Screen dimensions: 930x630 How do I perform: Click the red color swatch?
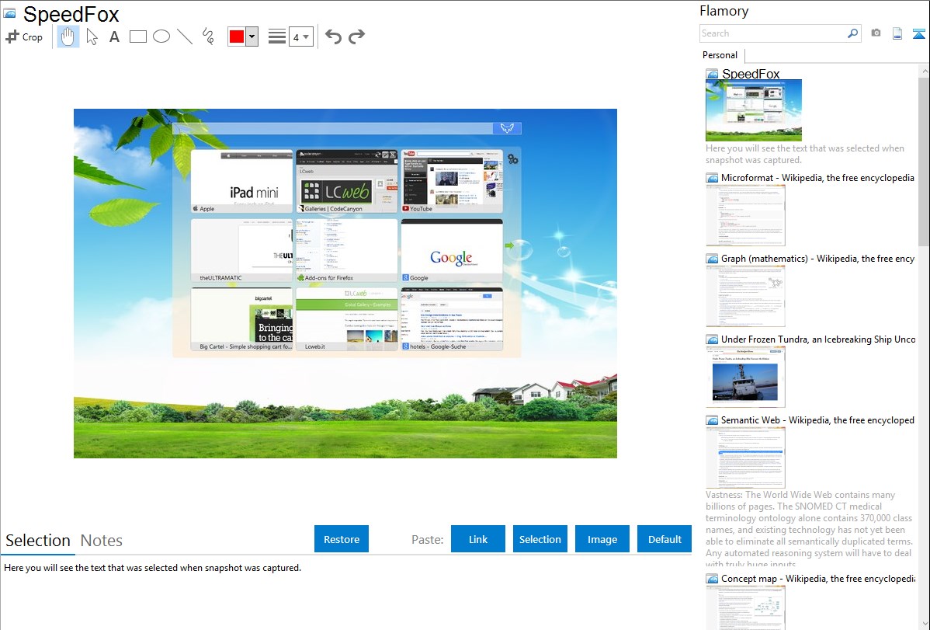click(237, 37)
